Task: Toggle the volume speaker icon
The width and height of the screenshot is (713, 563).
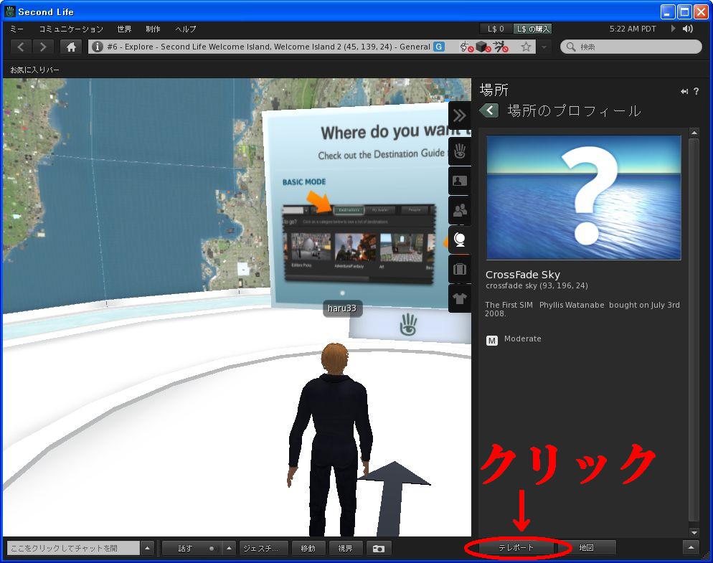Action: (x=688, y=29)
